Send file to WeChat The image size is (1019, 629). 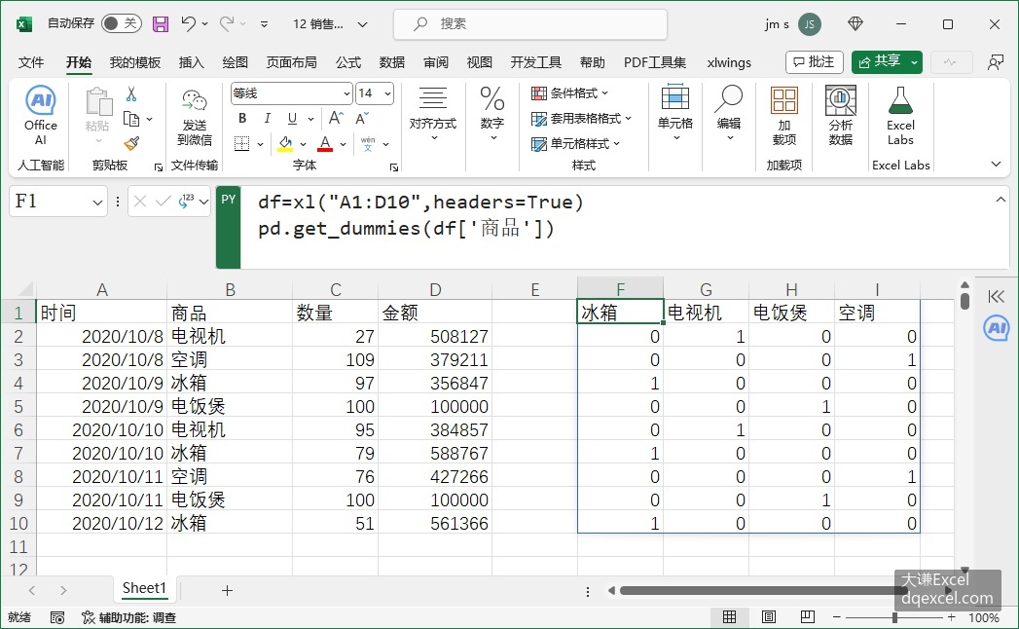(195, 117)
